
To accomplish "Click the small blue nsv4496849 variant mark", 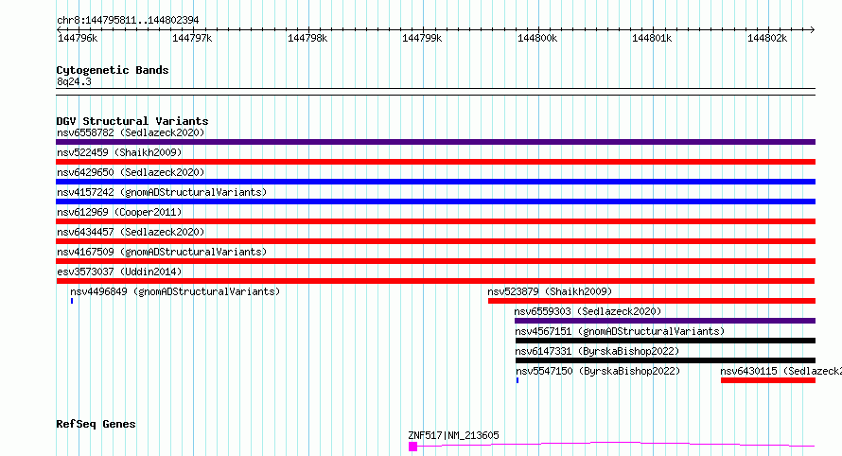I will point(71,301).
